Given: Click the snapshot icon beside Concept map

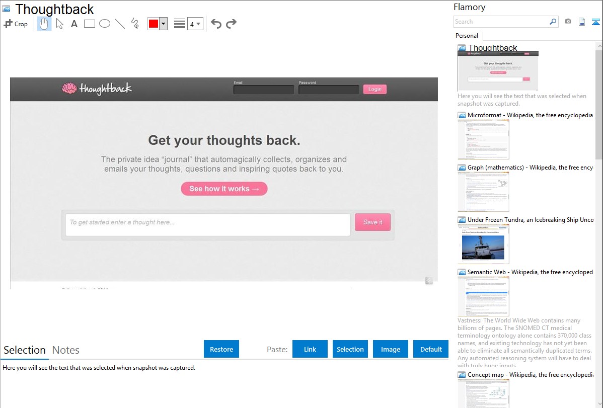Looking at the screenshot, I should [x=462, y=374].
